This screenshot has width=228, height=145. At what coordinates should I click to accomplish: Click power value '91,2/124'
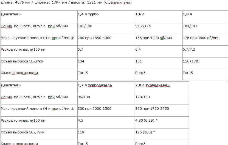click(x=143, y=26)
